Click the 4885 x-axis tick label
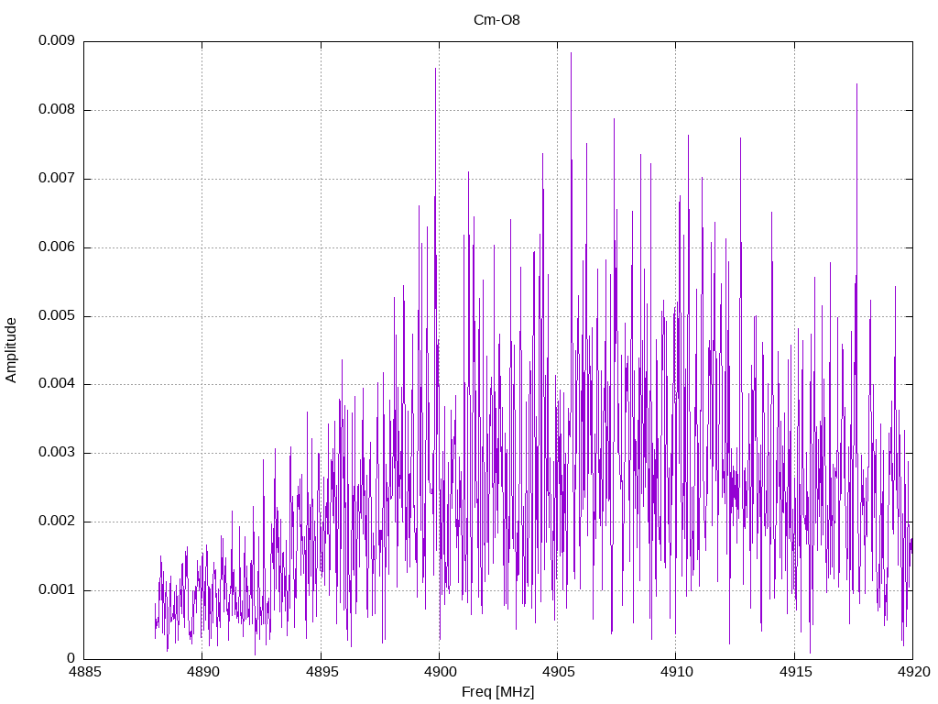938x704 pixels. [84, 672]
